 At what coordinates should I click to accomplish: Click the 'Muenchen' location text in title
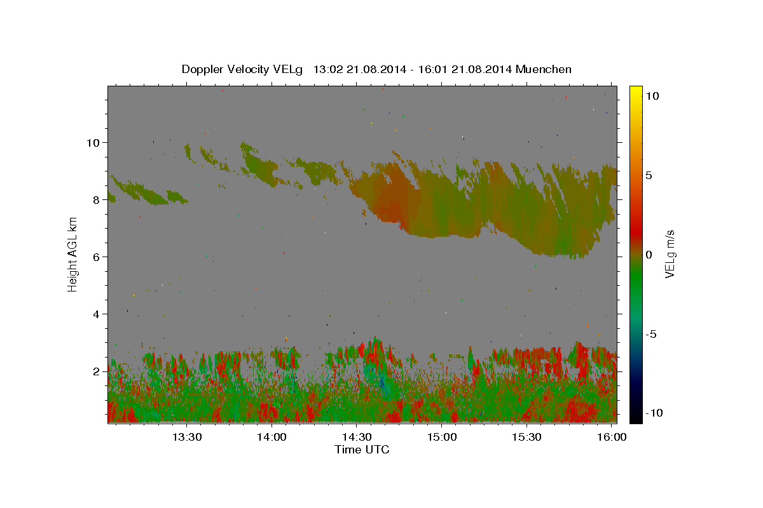coord(544,69)
